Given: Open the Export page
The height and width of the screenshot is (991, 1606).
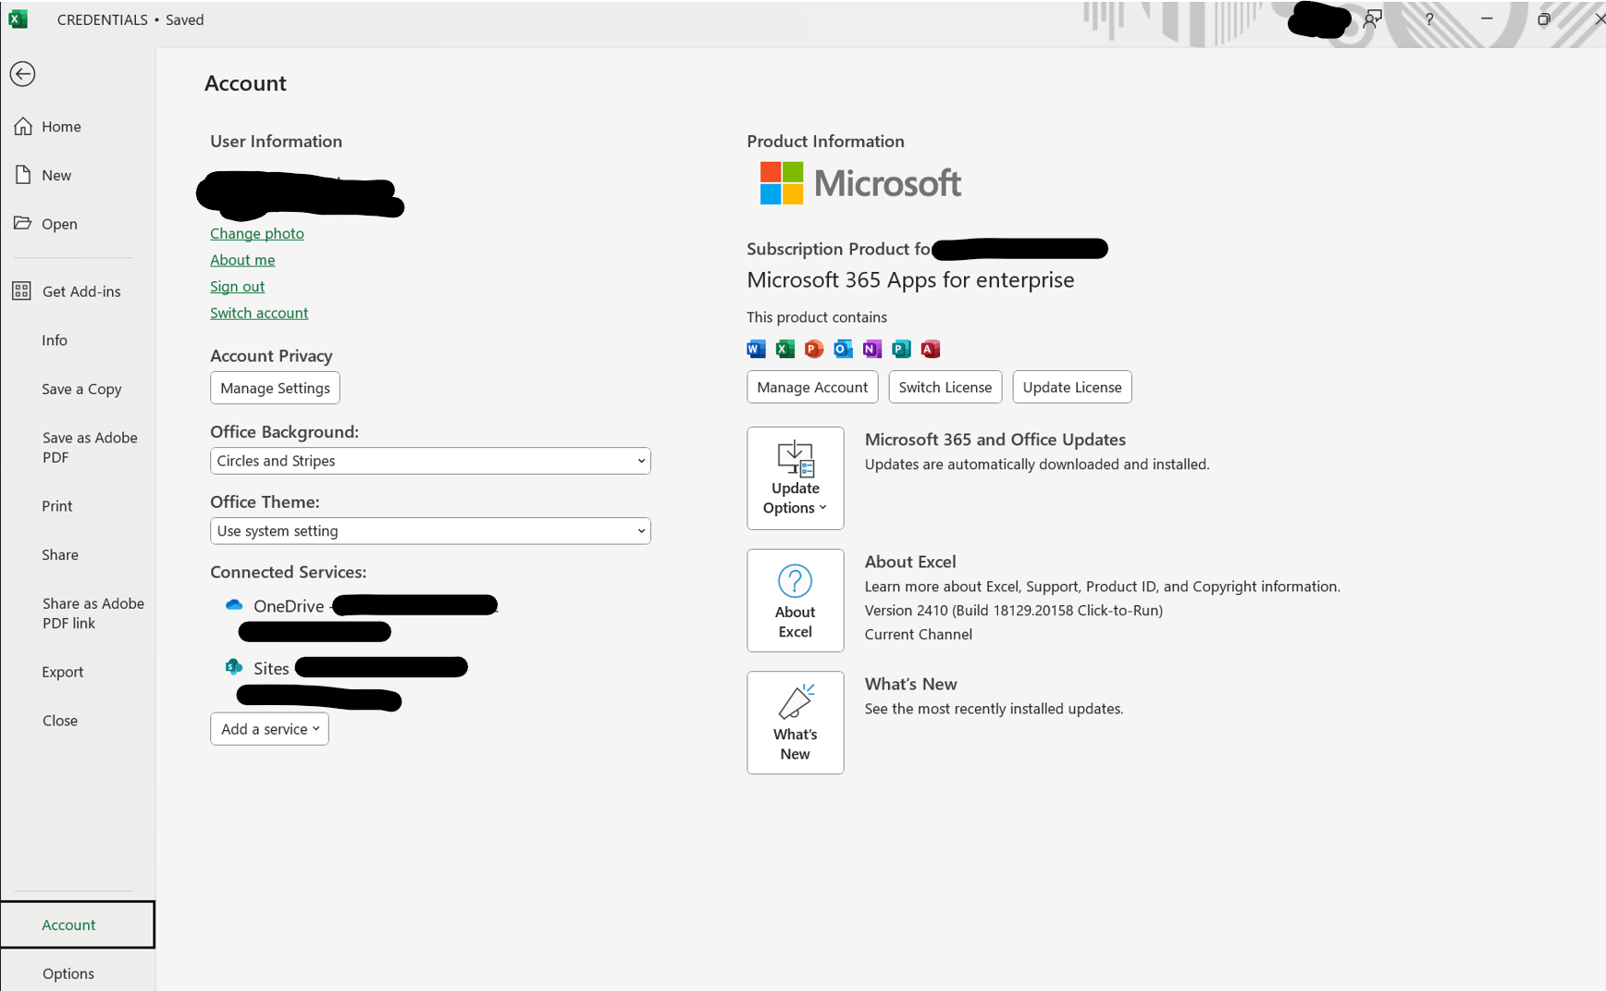Looking at the screenshot, I should tap(63, 672).
